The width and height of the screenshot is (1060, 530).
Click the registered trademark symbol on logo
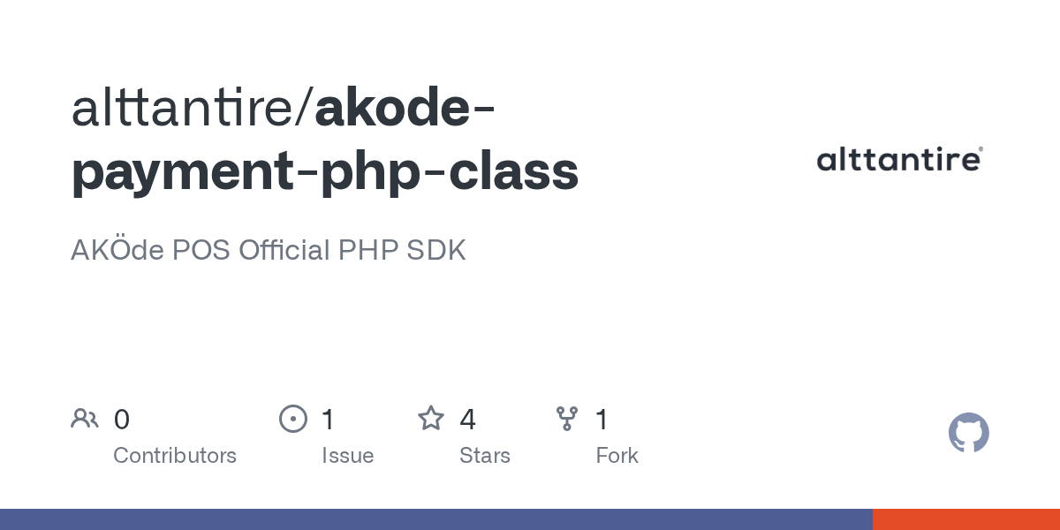click(x=980, y=151)
